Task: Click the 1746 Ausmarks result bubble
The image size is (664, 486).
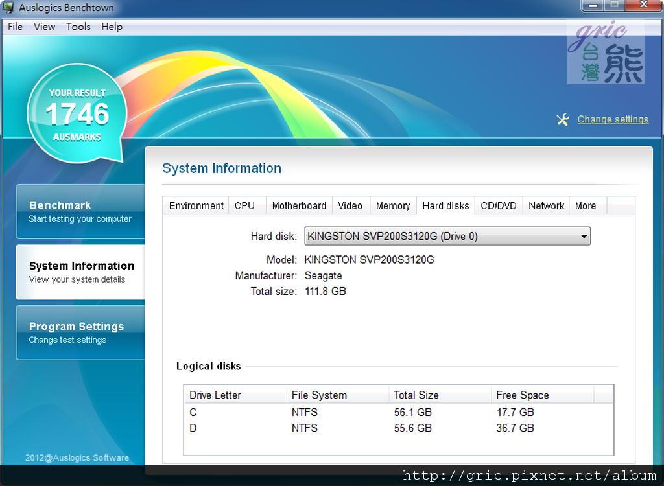Action: click(x=77, y=113)
